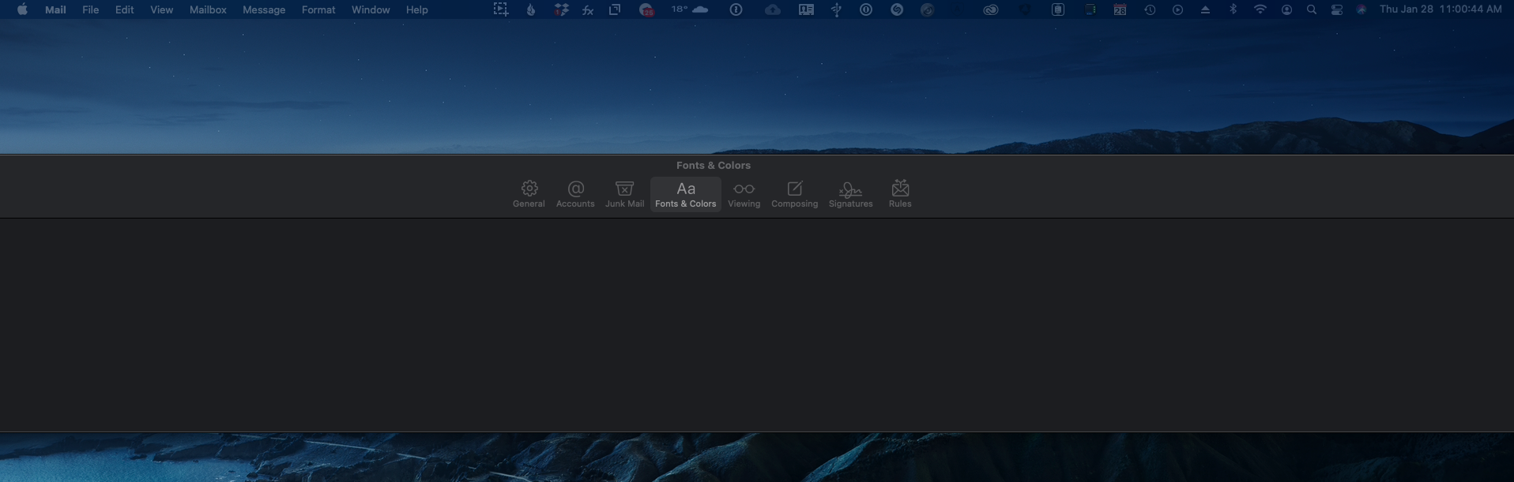
Task: Open the Rules preferences pane
Action: (x=900, y=194)
